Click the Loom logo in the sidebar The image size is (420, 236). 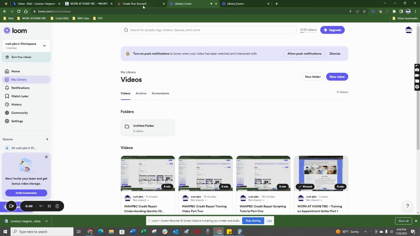click(x=15, y=30)
